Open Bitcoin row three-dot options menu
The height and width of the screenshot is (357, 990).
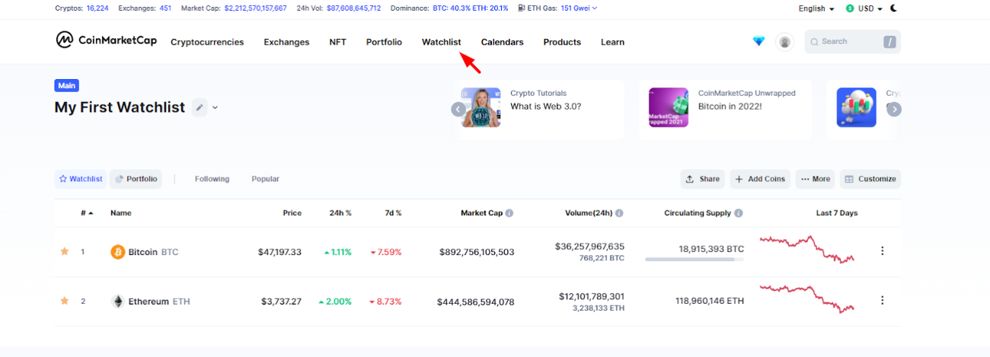(883, 251)
